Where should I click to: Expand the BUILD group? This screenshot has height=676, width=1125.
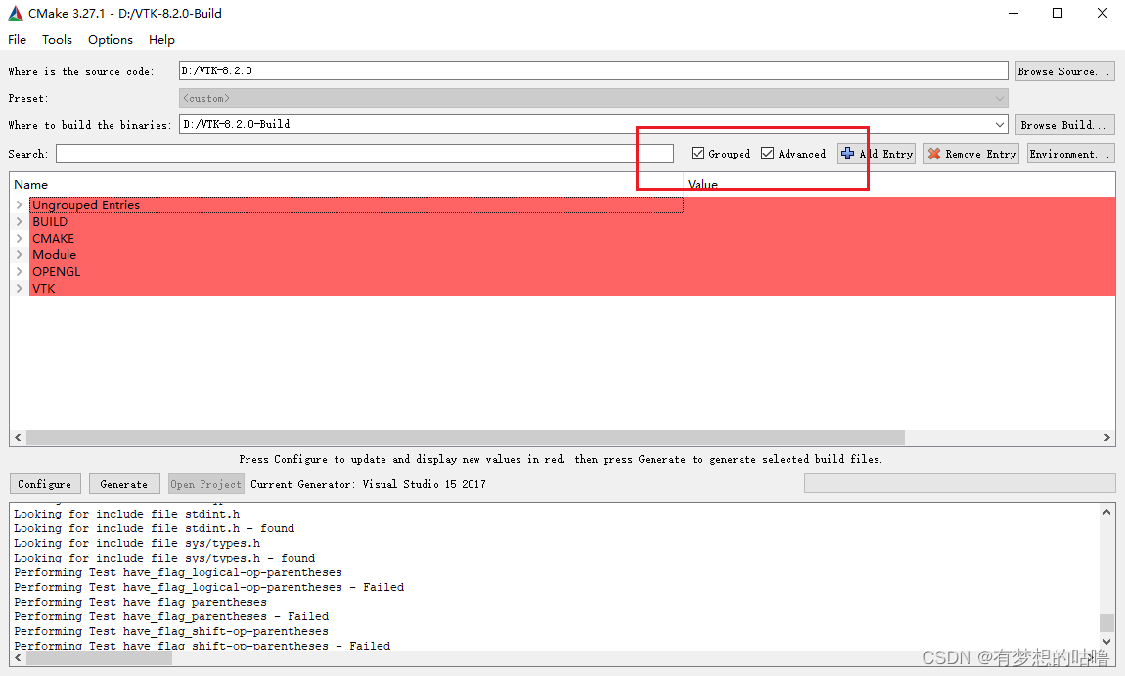point(19,221)
